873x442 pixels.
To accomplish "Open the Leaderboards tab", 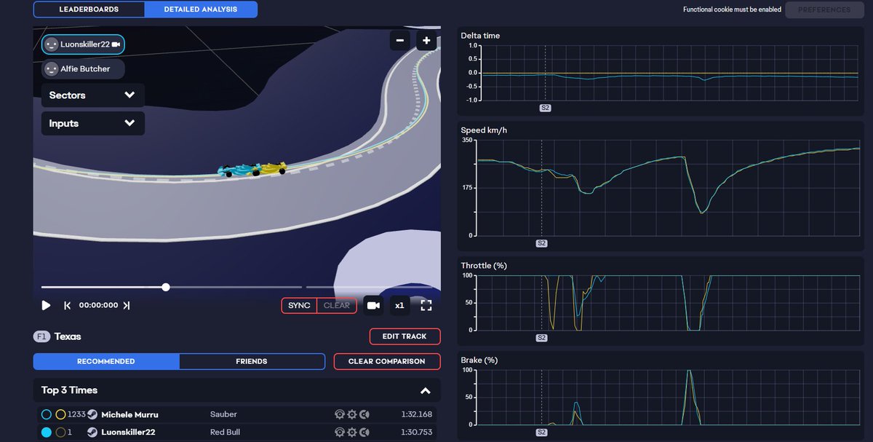I will pos(89,9).
